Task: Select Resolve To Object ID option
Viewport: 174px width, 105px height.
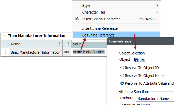Action: (x=122, y=68)
